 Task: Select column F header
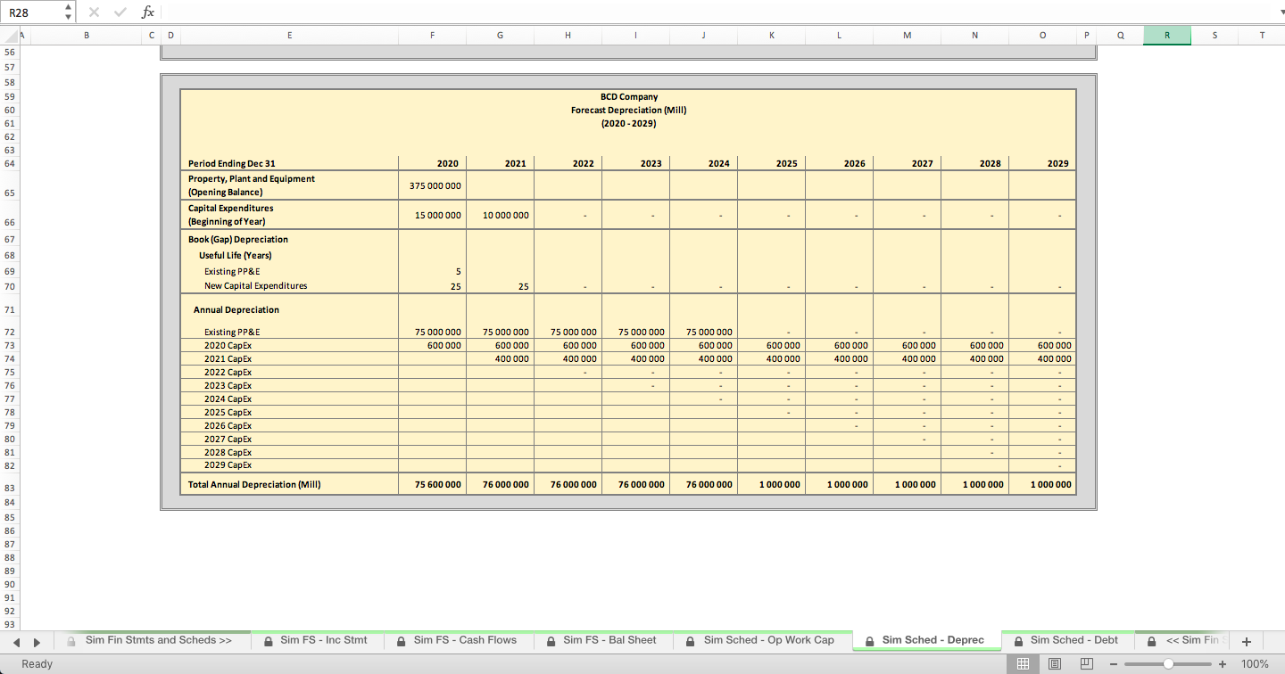432,36
